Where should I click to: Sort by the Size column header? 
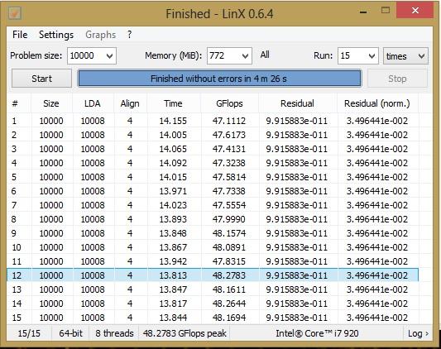click(x=51, y=103)
